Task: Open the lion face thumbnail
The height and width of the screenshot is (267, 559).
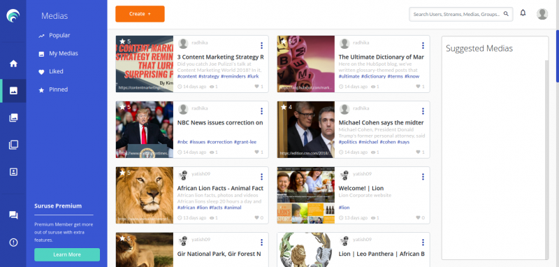Action: pos(145,195)
